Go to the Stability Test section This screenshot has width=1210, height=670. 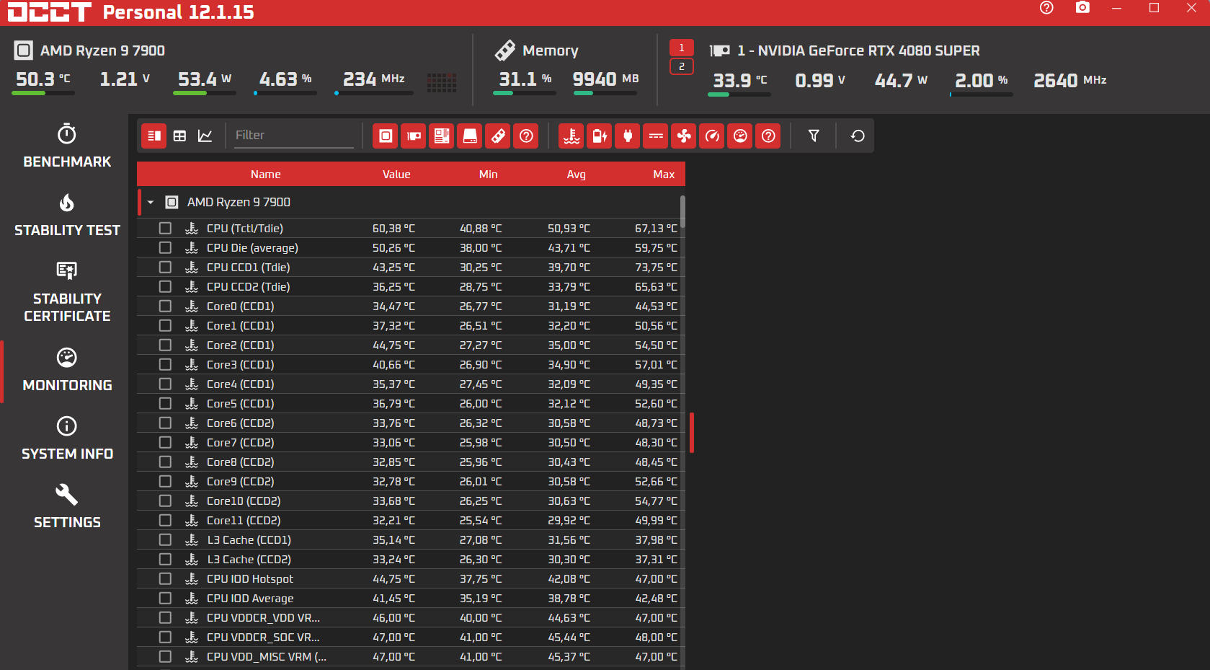tap(67, 215)
